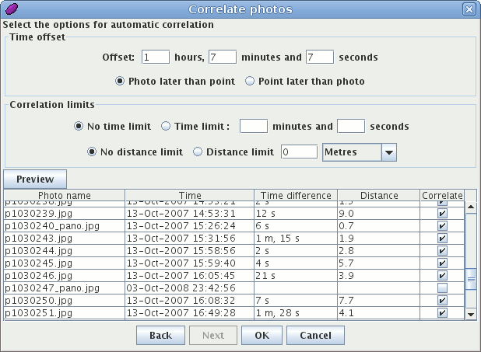Click the Distance column header
481x352 pixels.
379,195
